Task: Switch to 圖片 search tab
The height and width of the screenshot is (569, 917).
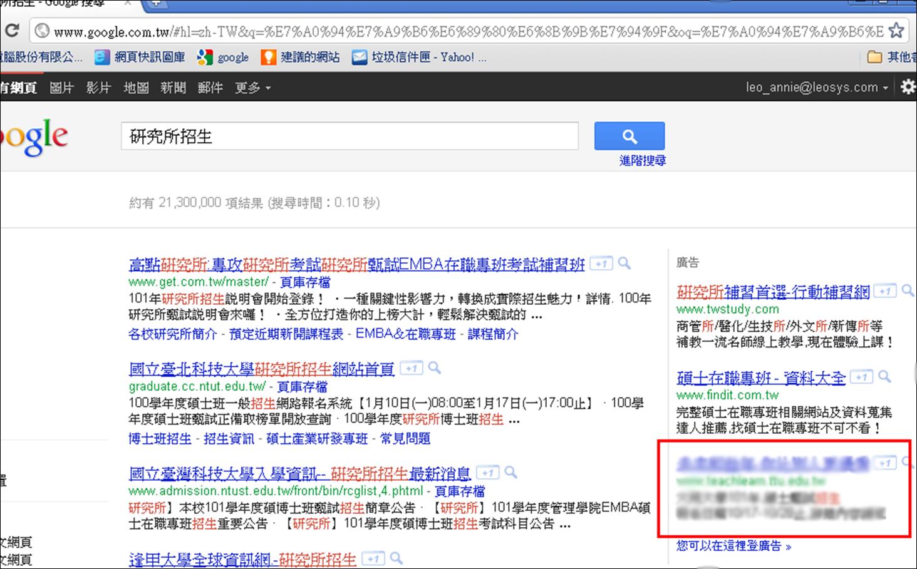Action: point(61,88)
